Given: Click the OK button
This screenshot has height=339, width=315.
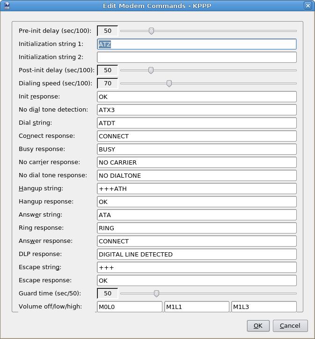Looking at the screenshot, I should click(x=258, y=325).
